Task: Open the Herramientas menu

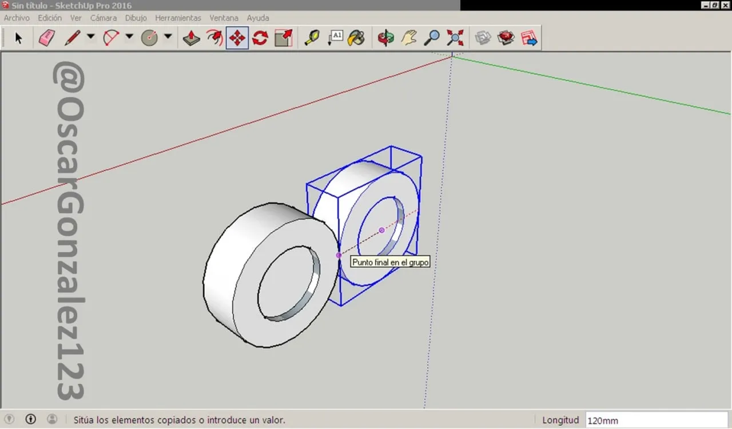Action: coord(178,18)
